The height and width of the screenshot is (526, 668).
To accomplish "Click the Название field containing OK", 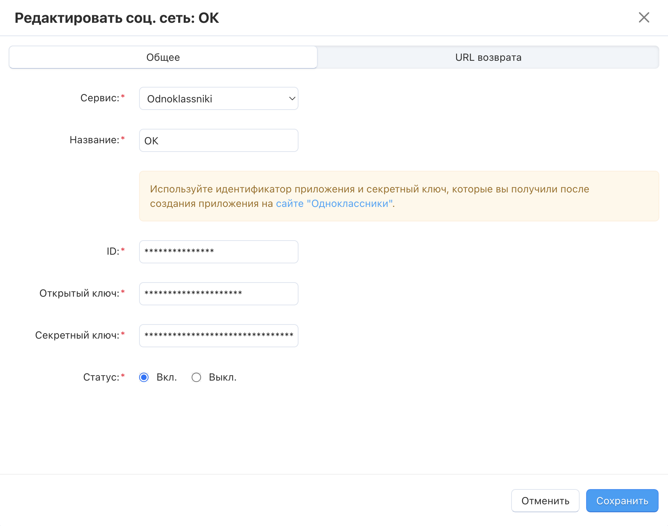I will tap(218, 140).
